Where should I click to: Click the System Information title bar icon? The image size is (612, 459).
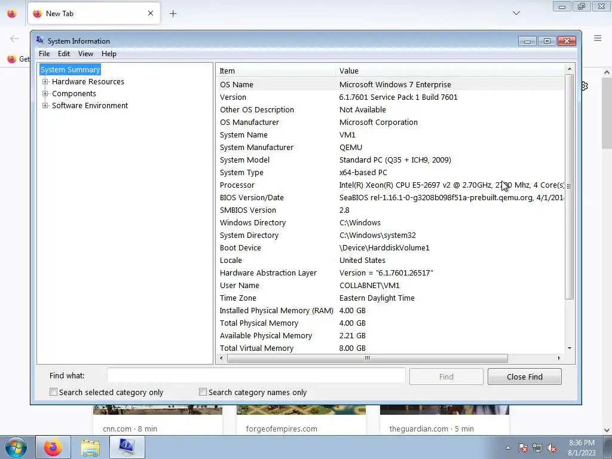[x=40, y=40]
